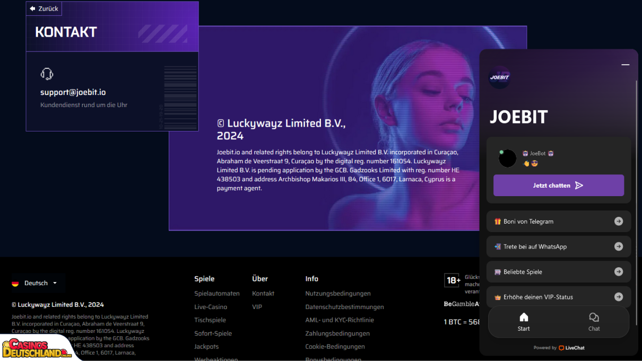The image size is (642, 361).
Task: Click the 18+ age restriction badge
Action: (453, 280)
